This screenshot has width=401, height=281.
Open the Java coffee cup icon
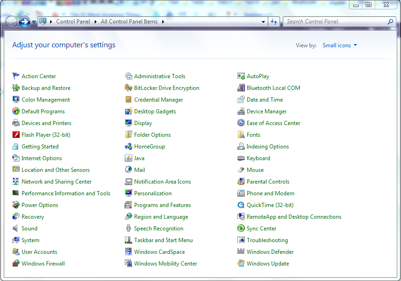[x=129, y=158]
